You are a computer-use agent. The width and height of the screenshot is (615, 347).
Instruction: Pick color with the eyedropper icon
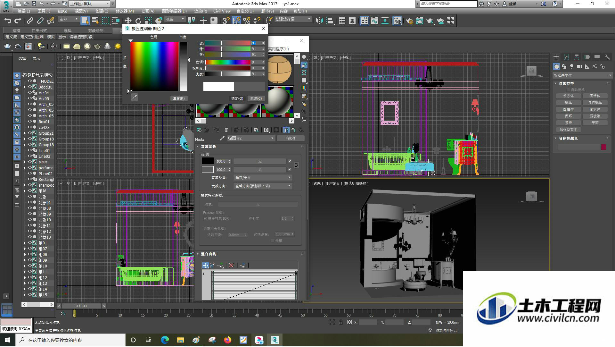(x=135, y=97)
